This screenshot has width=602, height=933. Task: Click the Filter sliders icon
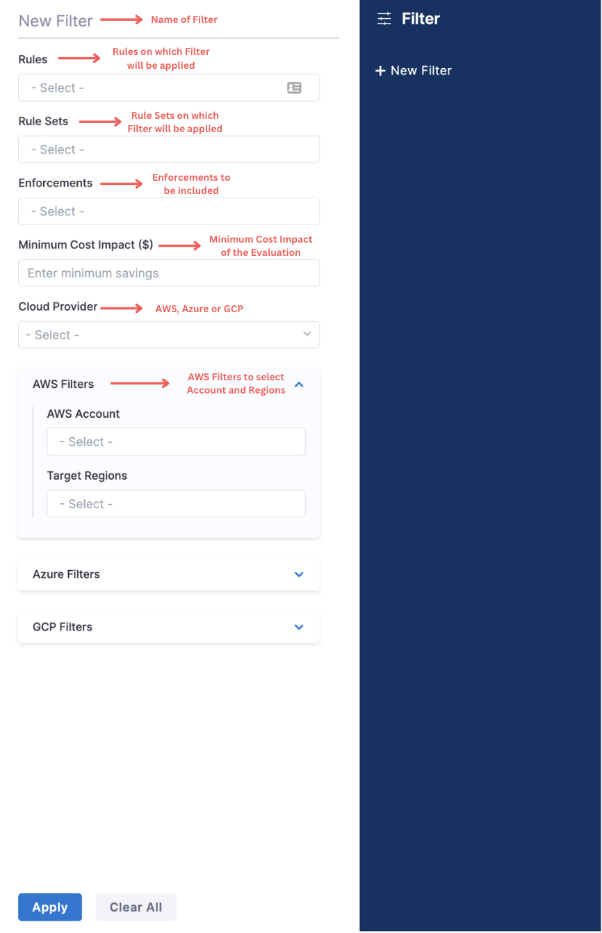pos(384,19)
